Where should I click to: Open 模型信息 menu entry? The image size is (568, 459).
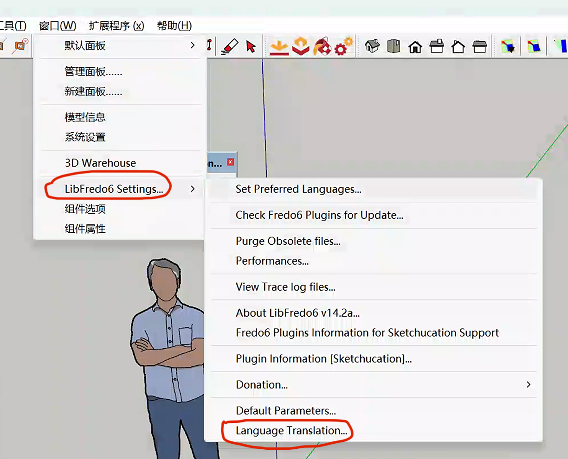[x=85, y=117]
